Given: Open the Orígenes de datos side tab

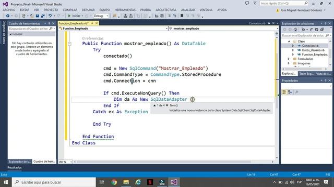Looking at the screenshot, I should [4, 32].
